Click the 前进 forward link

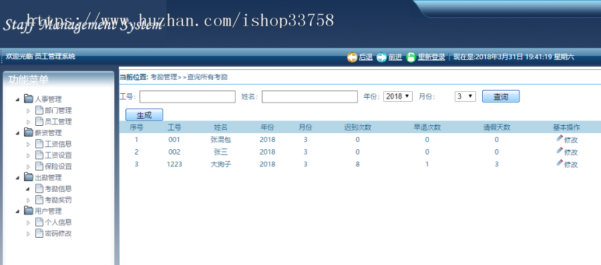click(395, 57)
